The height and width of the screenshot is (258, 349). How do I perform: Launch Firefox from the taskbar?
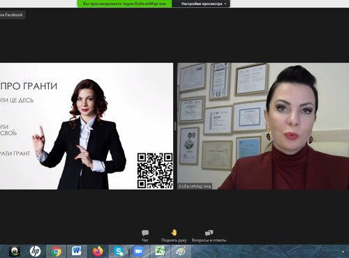pyautogui.click(x=98, y=251)
